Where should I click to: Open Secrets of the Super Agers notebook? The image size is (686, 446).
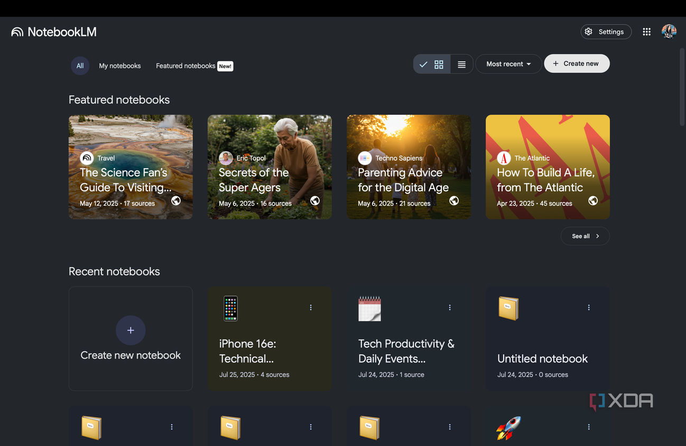point(270,167)
